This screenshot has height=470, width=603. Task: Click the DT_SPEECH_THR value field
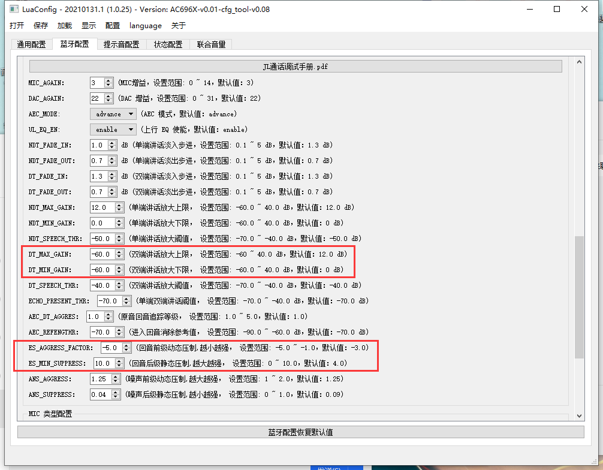point(102,285)
